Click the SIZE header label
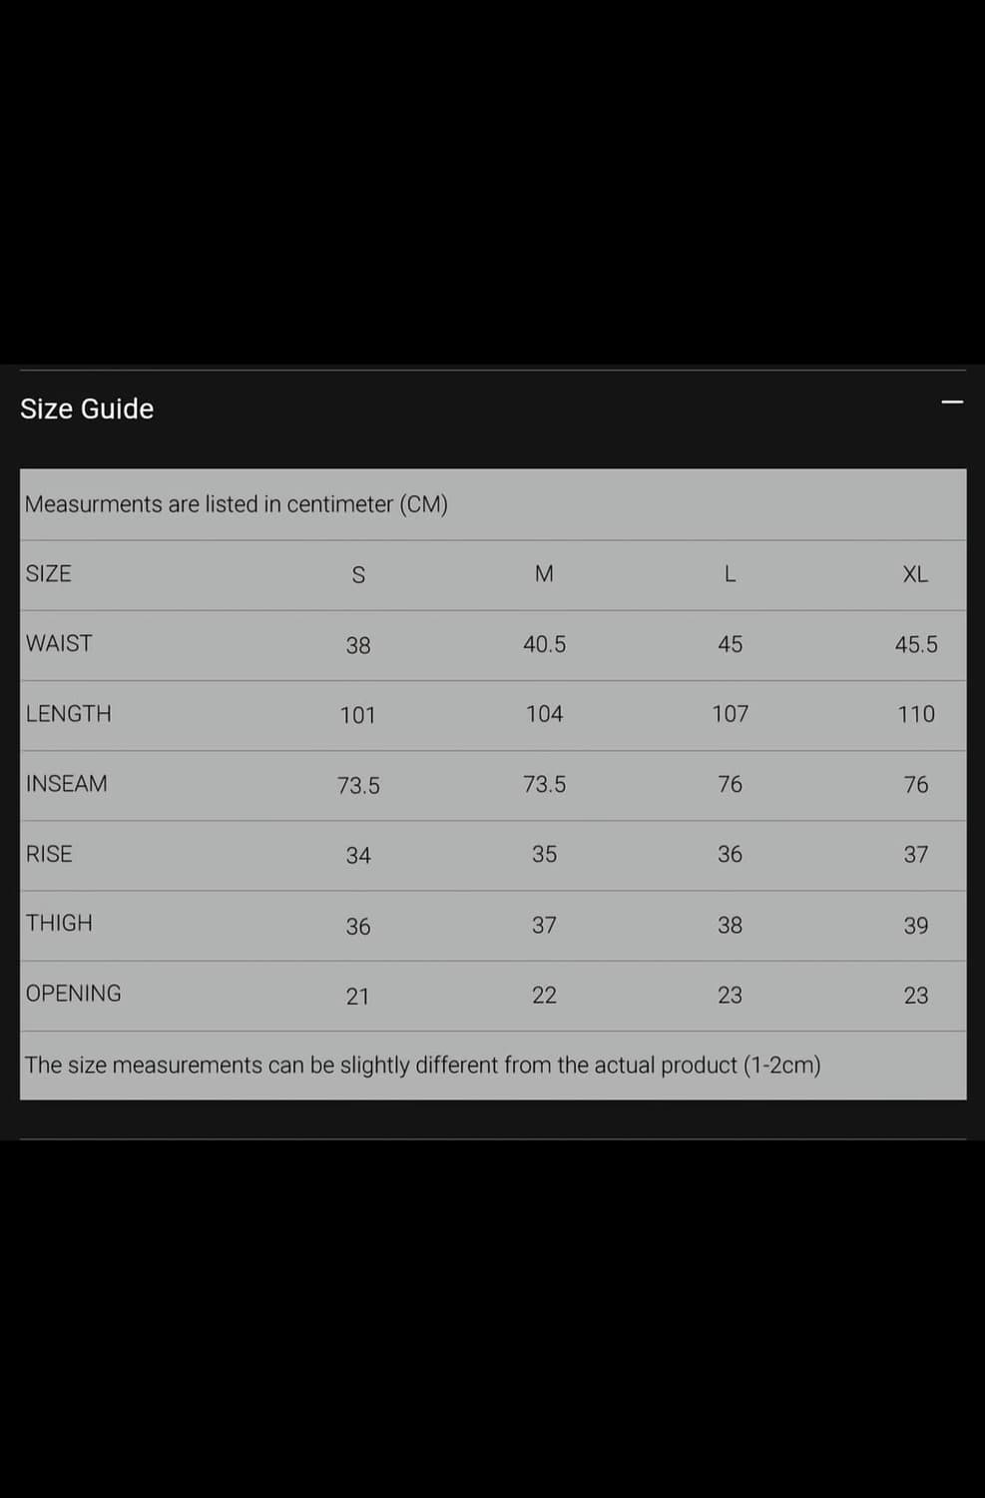The height and width of the screenshot is (1498, 985). (49, 574)
